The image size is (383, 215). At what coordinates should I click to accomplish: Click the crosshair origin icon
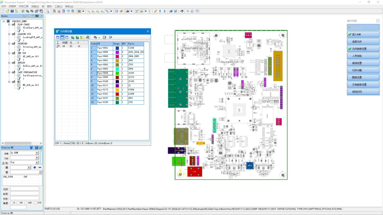coord(188,11)
